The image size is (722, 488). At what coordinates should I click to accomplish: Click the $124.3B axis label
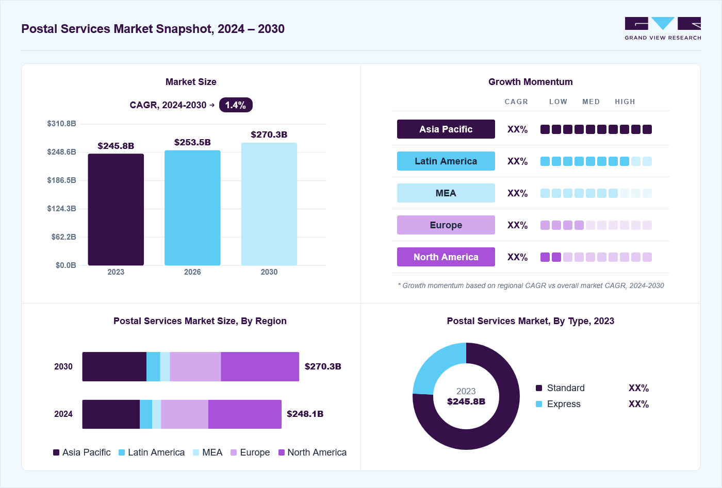(x=62, y=209)
